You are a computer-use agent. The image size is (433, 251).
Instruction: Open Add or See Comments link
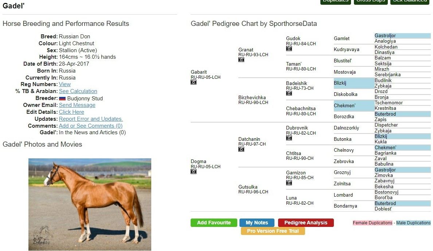point(90,126)
